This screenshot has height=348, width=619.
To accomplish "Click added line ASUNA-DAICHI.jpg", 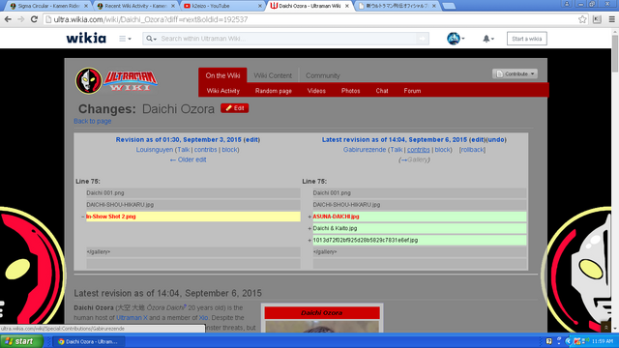I will click(419, 217).
